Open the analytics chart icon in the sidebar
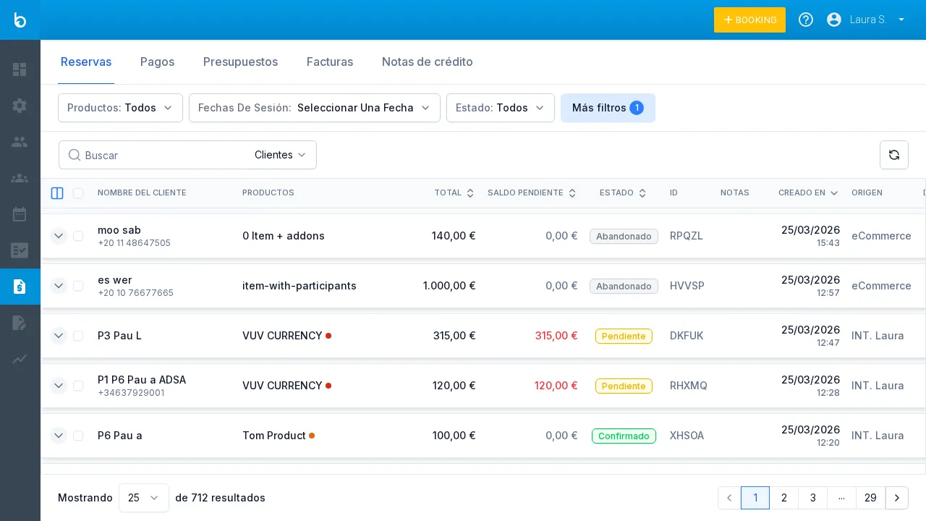 tap(20, 360)
